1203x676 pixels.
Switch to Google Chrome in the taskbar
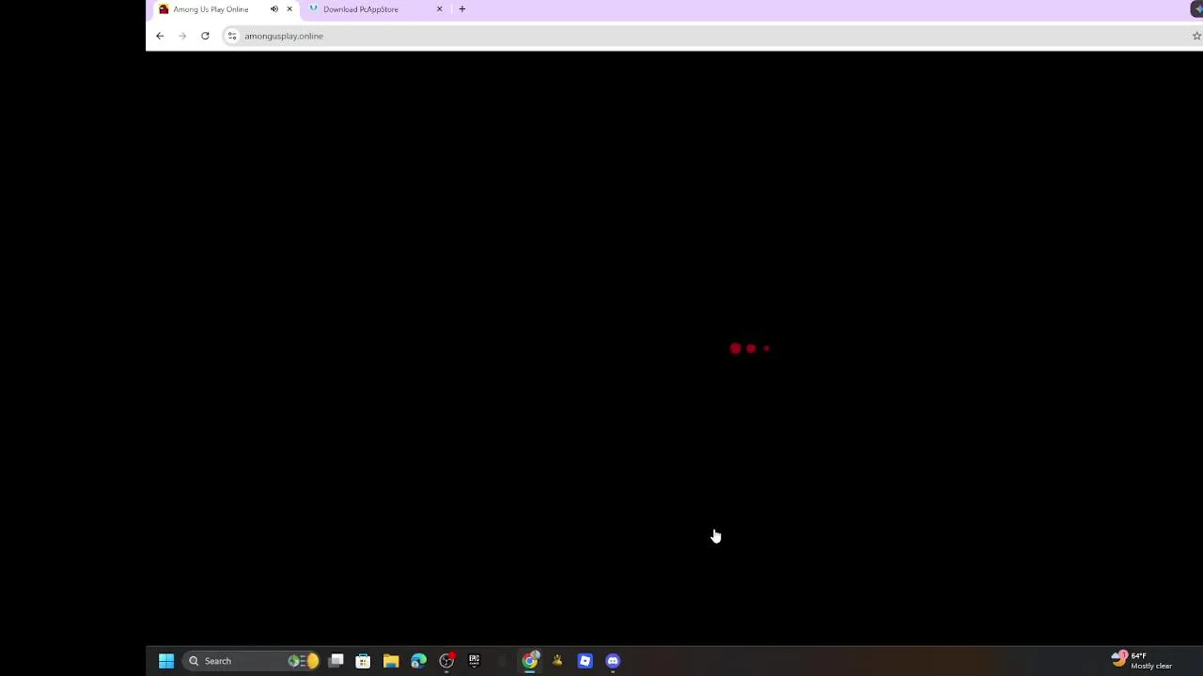click(x=530, y=661)
